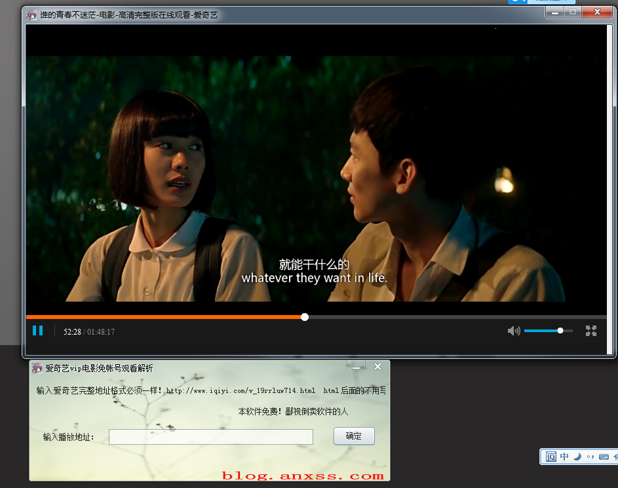
Task: Pause the movie with the pause button
Action: click(x=38, y=330)
